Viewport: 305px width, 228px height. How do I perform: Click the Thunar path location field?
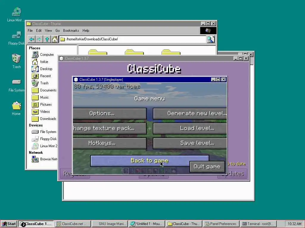point(133,39)
